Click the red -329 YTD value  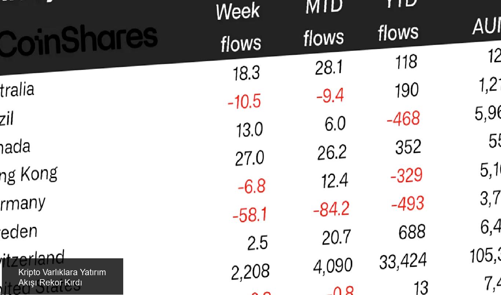point(406,175)
